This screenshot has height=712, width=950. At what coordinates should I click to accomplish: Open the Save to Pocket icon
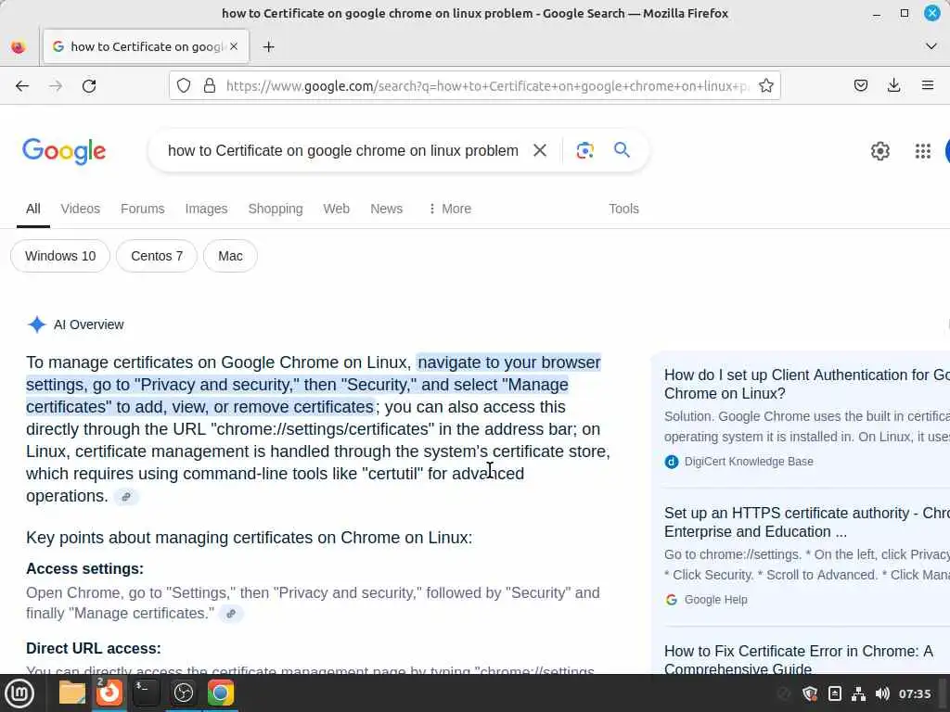coord(860,85)
